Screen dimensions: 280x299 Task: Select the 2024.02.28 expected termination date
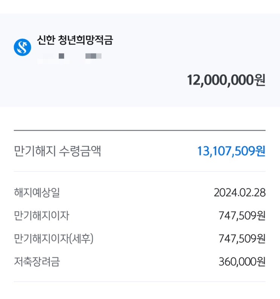coord(239,193)
